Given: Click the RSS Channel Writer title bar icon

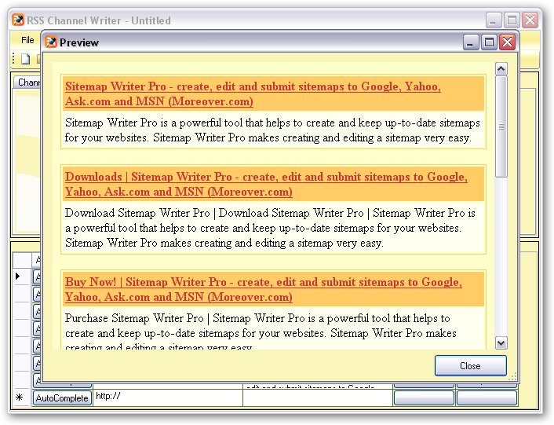Looking at the screenshot, I should point(18,20).
